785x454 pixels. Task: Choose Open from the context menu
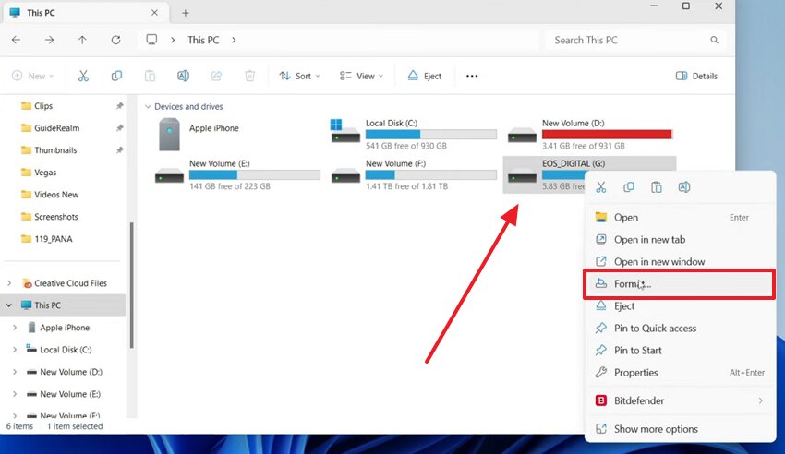click(x=680, y=217)
